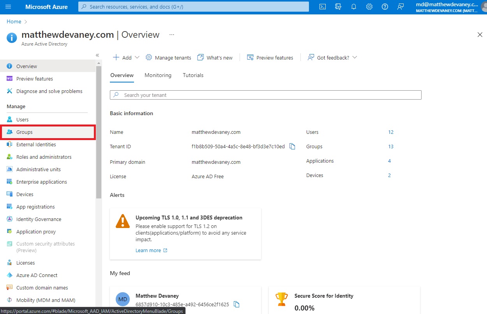This screenshot has height=314, width=487.
Task: Select Devices in the sidebar
Action: (24, 194)
